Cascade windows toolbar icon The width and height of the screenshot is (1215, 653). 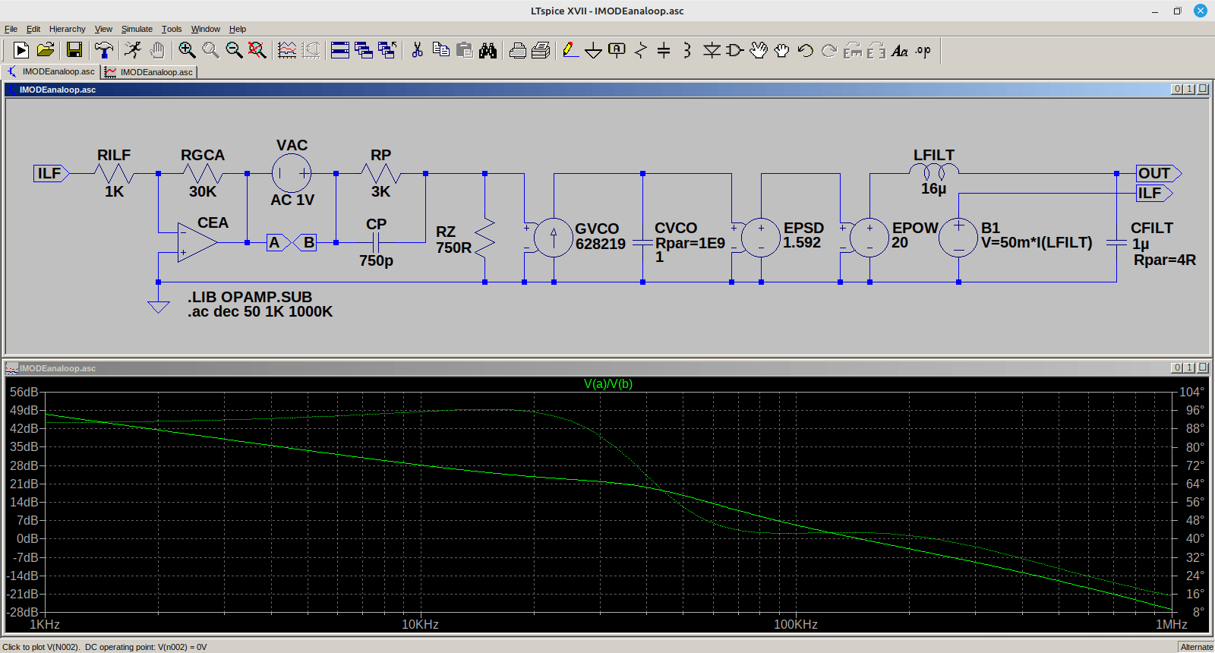pos(364,50)
